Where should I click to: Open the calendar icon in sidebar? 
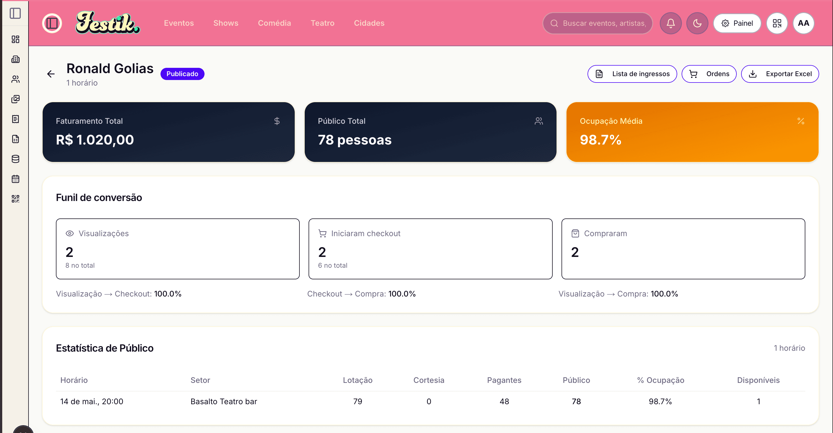pyautogui.click(x=15, y=179)
